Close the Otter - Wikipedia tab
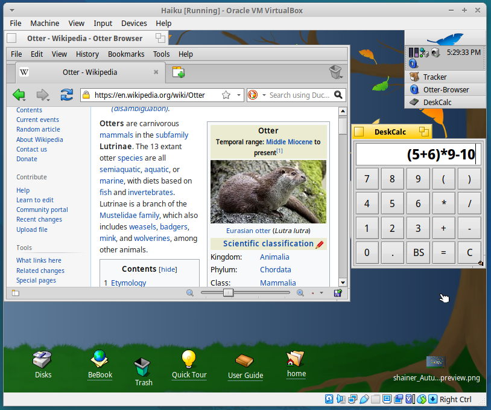The height and width of the screenshot is (410, 491). click(x=156, y=72)
